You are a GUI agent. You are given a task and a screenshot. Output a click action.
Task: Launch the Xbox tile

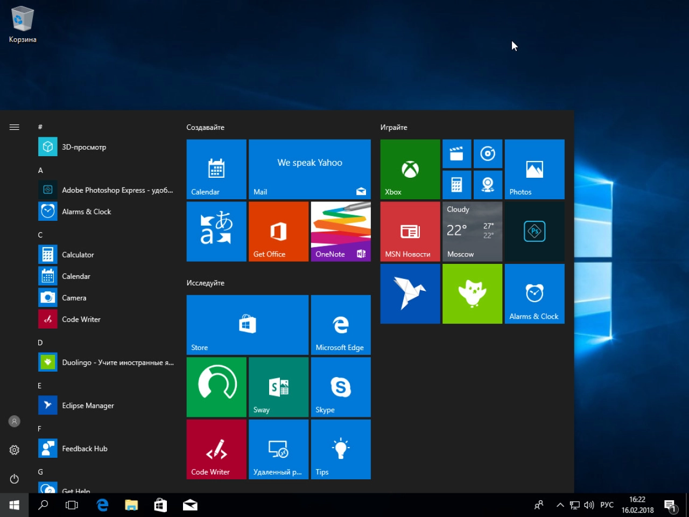tap(410, 169)
